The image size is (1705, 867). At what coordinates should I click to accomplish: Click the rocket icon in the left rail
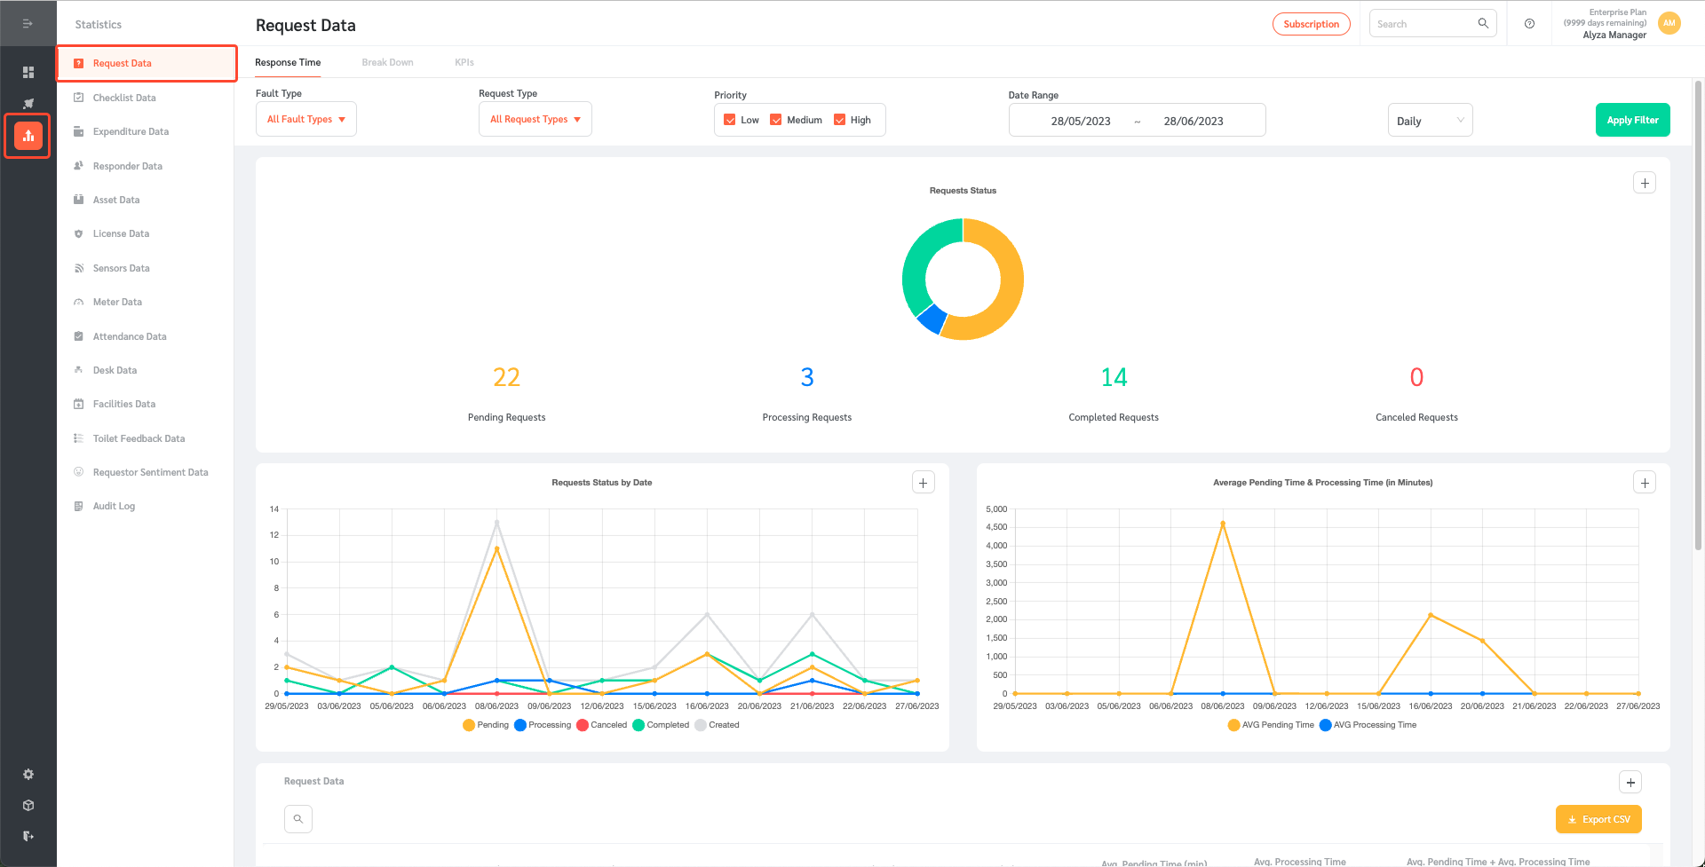coord(28,103)
